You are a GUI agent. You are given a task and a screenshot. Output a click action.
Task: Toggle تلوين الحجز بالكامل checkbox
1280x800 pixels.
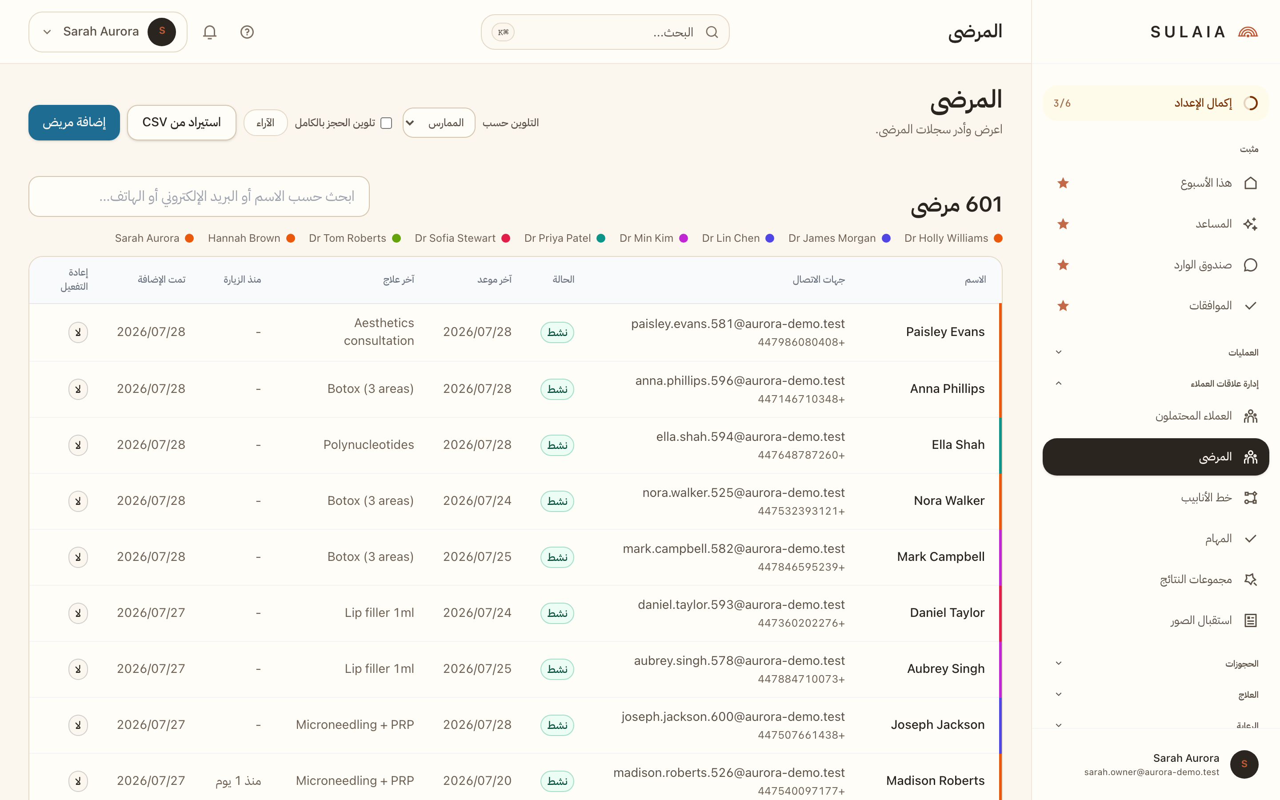pos(387,123)
